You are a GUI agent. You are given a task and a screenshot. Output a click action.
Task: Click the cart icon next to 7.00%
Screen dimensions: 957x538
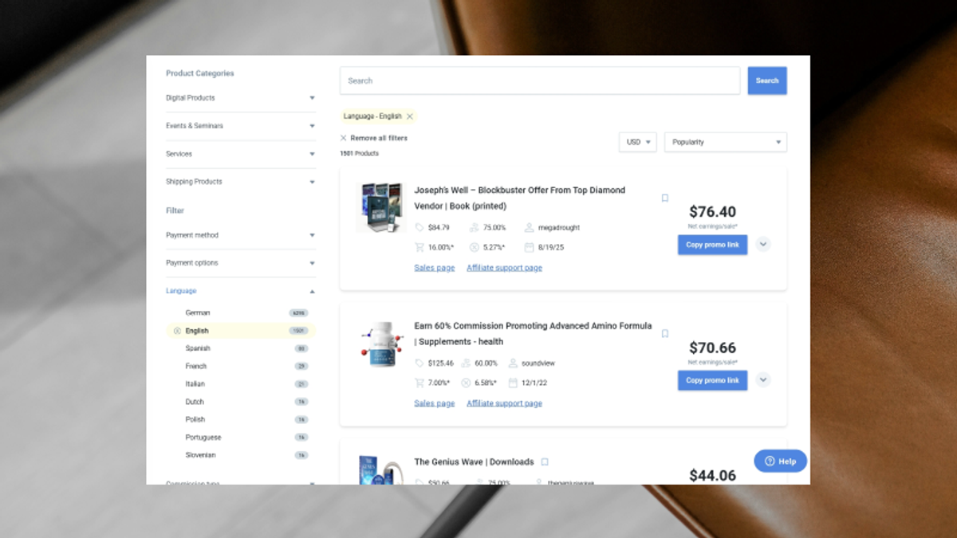(419, 383)
